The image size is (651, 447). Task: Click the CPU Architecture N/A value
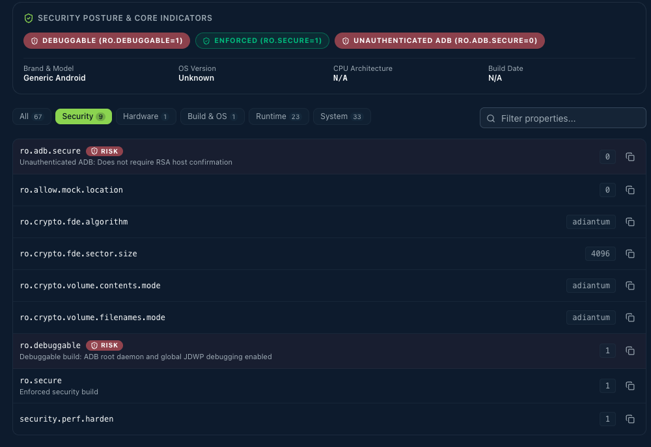tap(340, 78)
